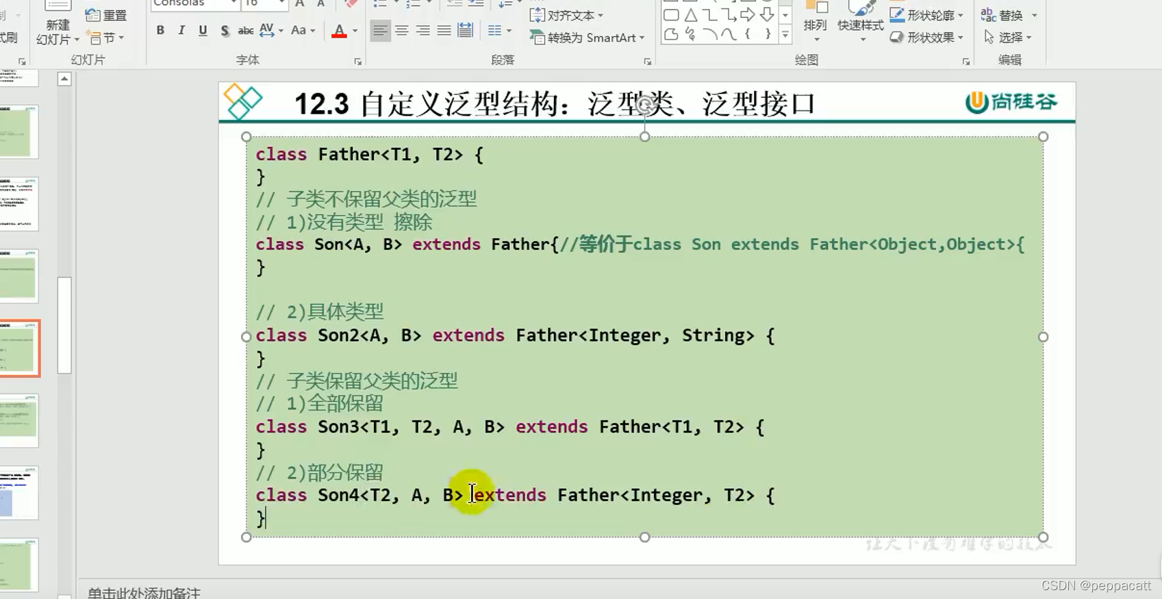Apply the red font color
Screen dimensions: 1162x599
(339, 30)
